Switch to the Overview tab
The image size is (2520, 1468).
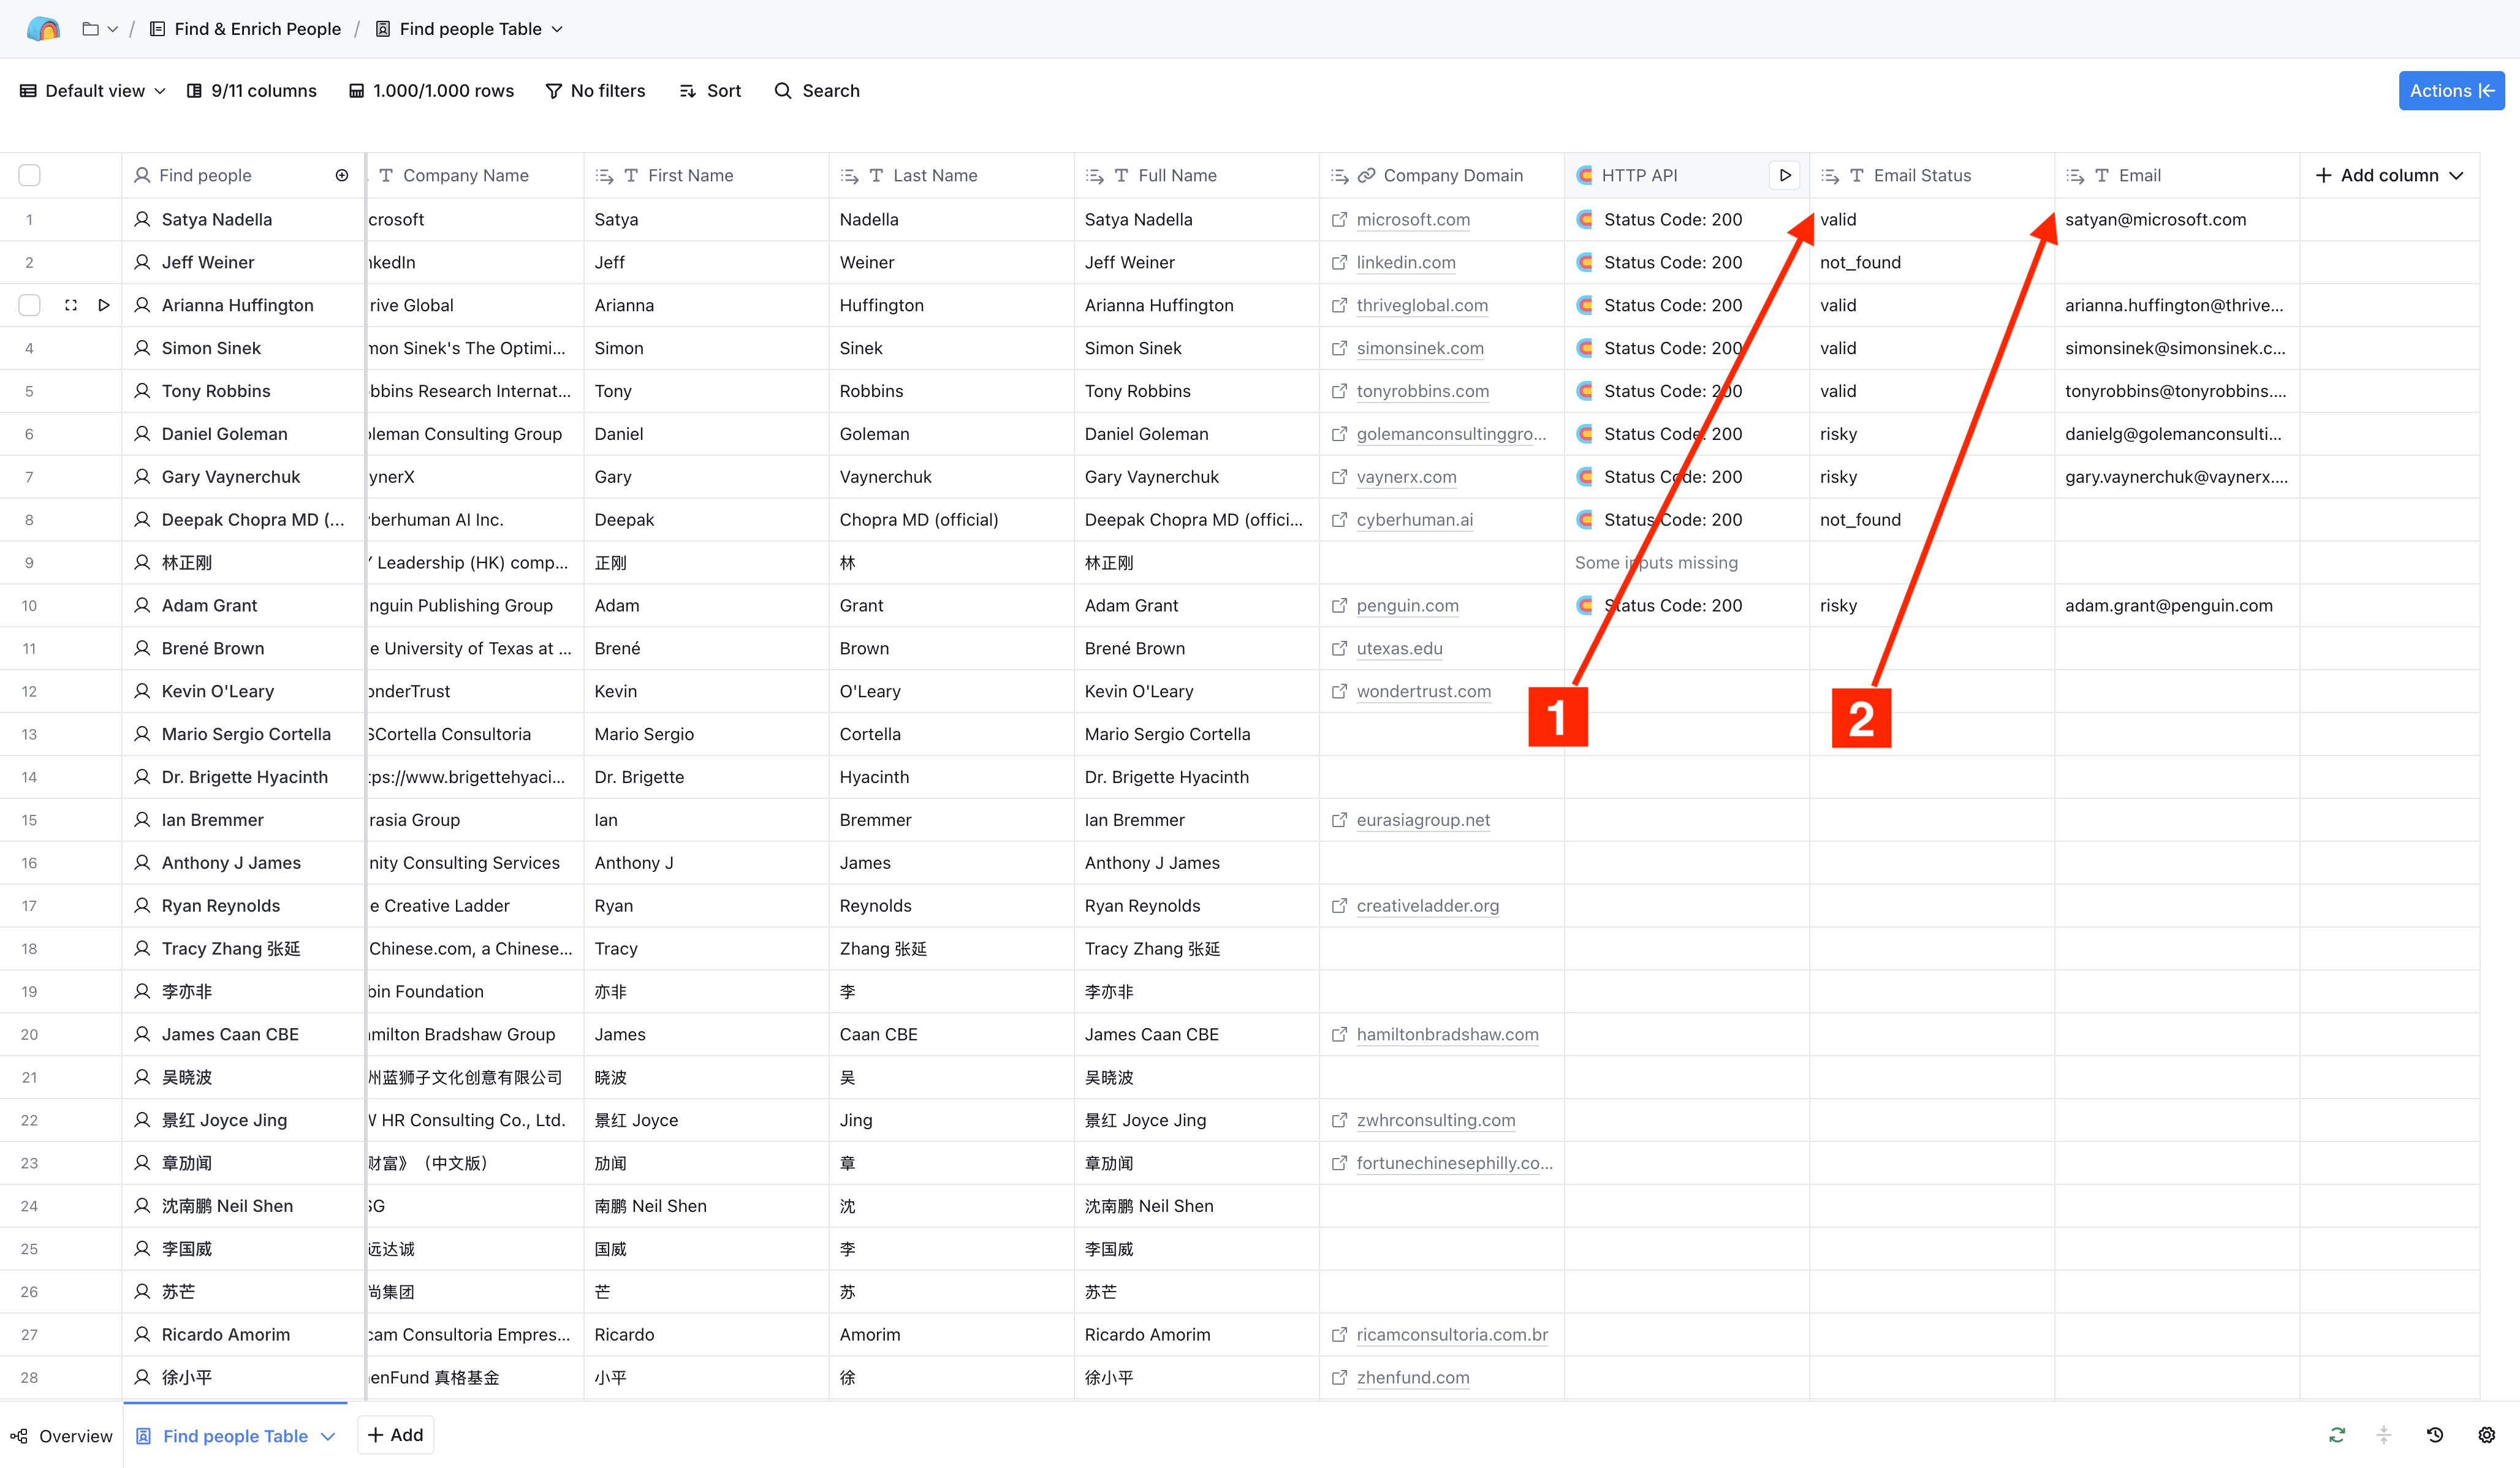click(x=62, y=1436)
